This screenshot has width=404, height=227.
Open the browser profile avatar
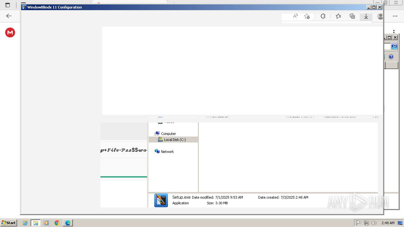click(380, 16)
